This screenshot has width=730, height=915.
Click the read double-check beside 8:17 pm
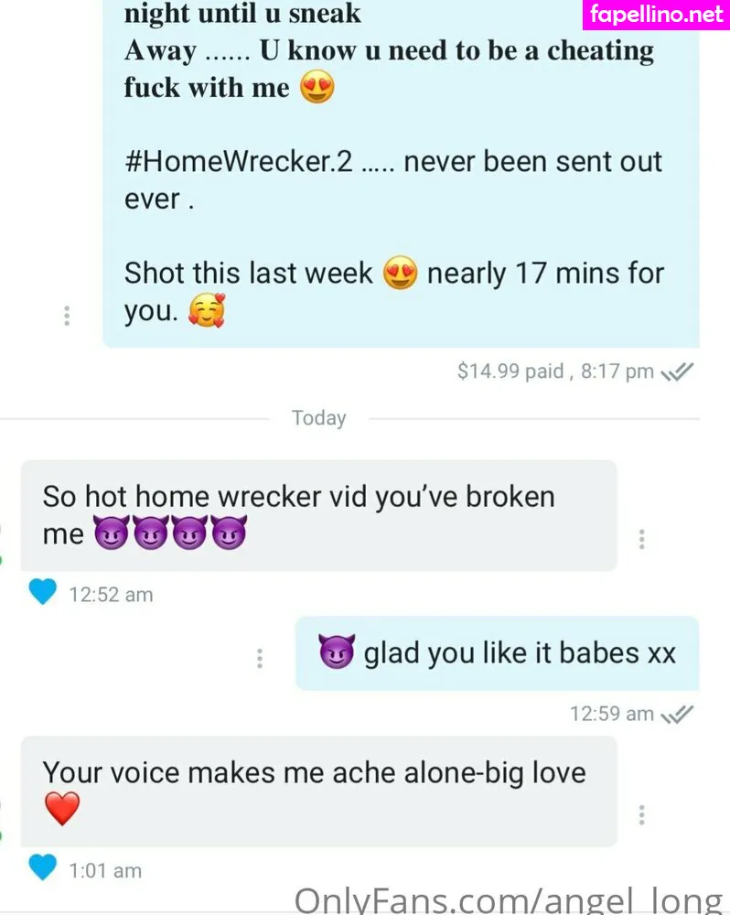click(x=677, y=371)
